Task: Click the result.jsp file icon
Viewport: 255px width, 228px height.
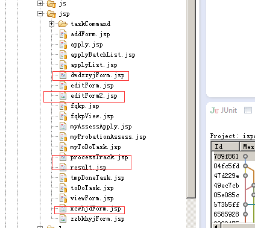Action: (63, 167)
